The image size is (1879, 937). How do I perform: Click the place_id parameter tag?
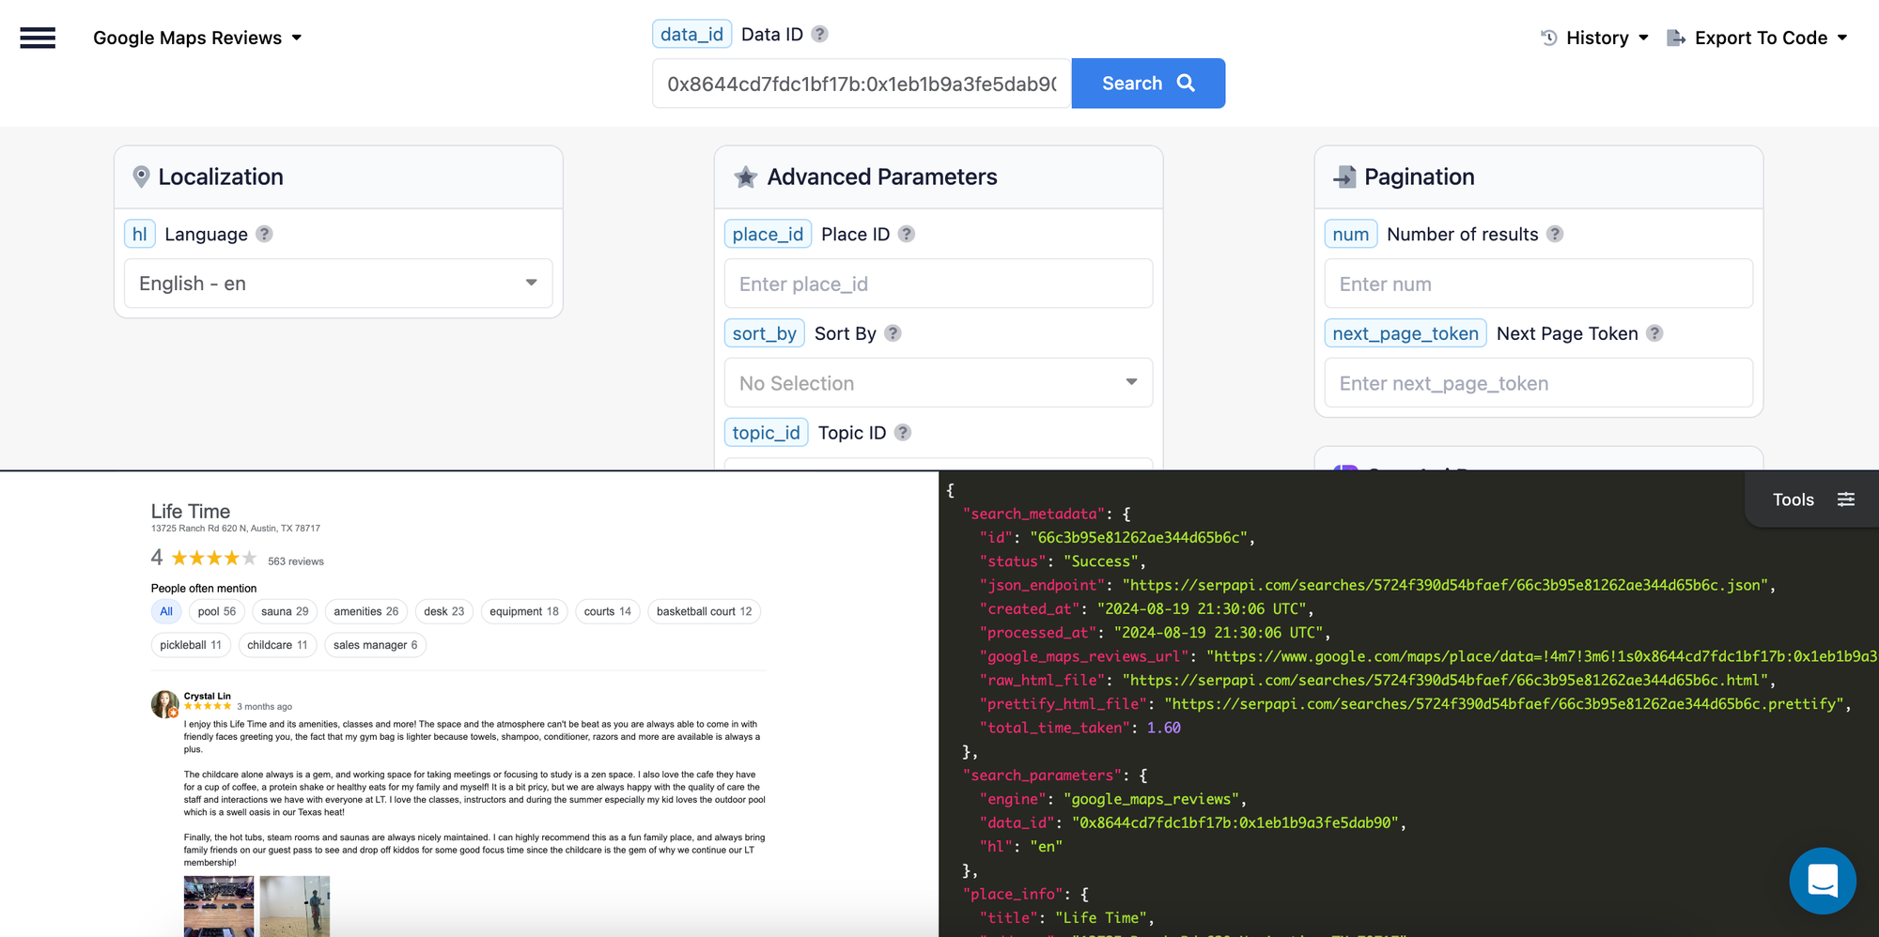pyautogui.click(x=768, y=234)
